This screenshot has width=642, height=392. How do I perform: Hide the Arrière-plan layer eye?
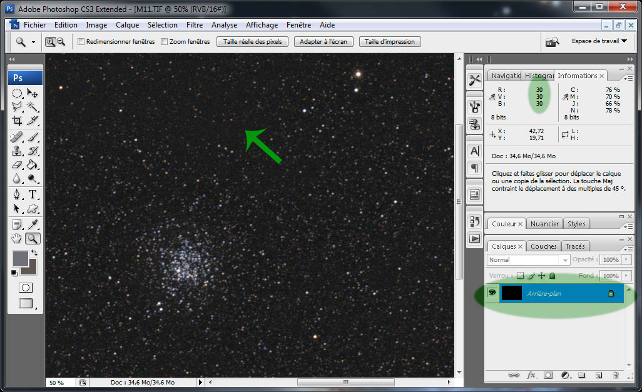(x=492, y=293)
